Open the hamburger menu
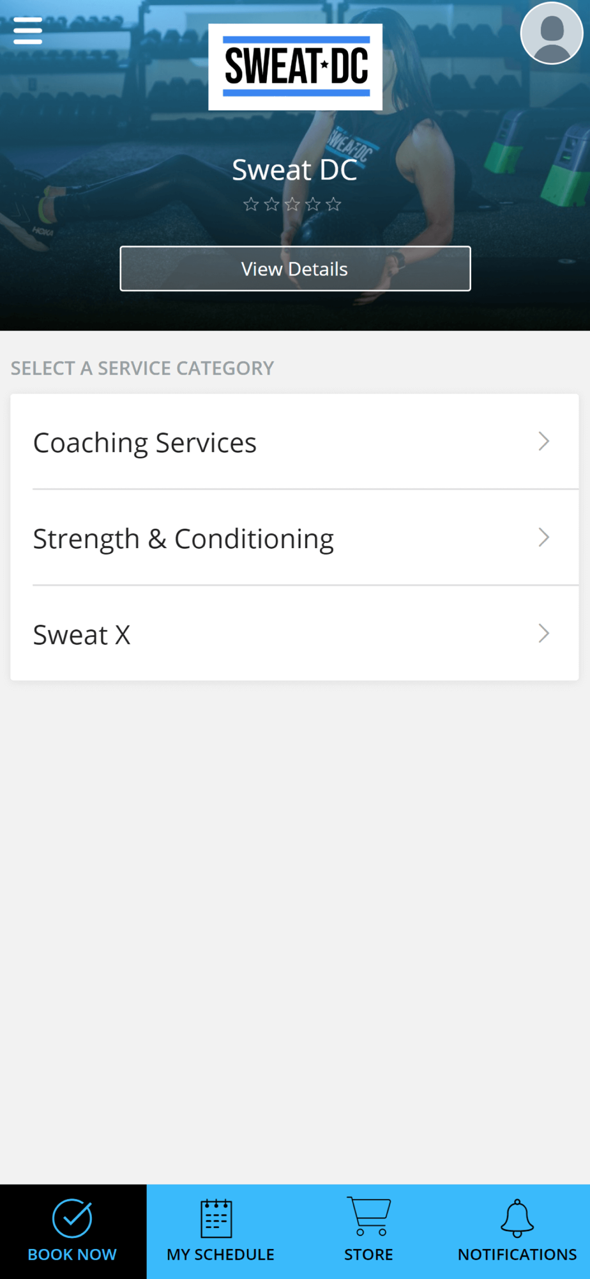Image resolution: width=590 pixels, height=1279 pixels. point(27,31)
